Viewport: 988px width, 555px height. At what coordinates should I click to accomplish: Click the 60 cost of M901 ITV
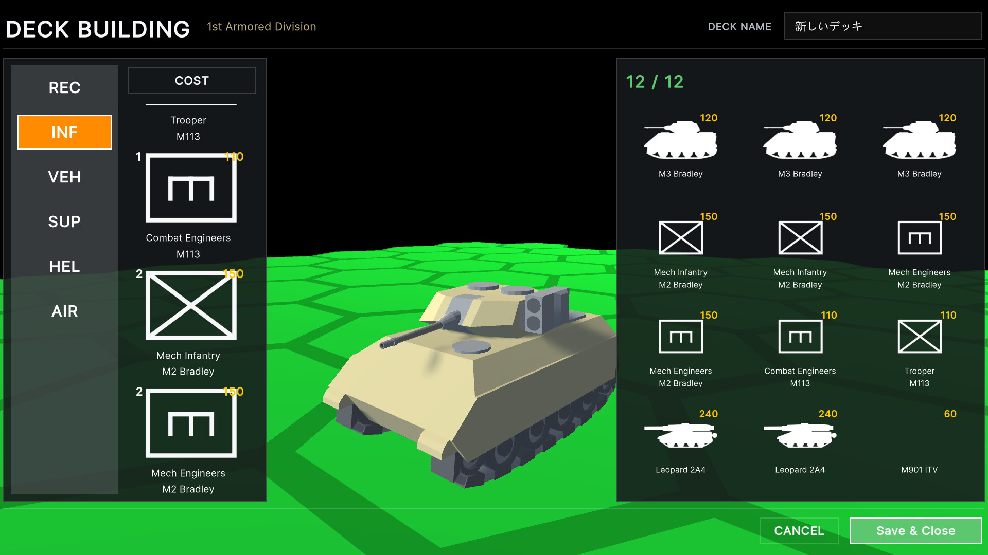point(950,414)
